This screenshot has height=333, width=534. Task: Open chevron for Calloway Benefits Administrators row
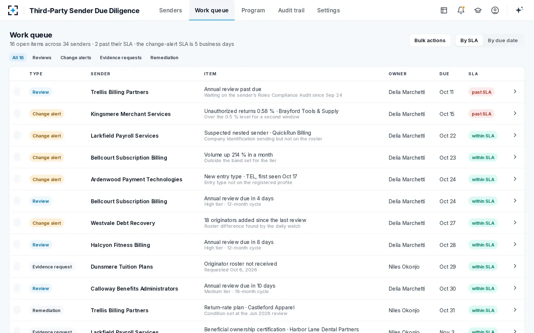pos(515,288)
